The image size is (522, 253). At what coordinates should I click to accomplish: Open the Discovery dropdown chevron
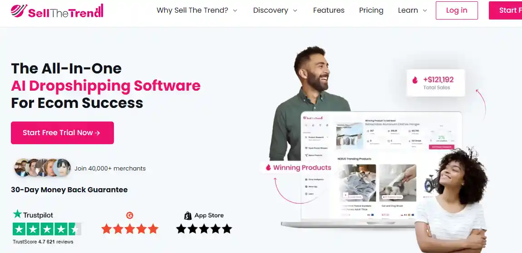295,10
